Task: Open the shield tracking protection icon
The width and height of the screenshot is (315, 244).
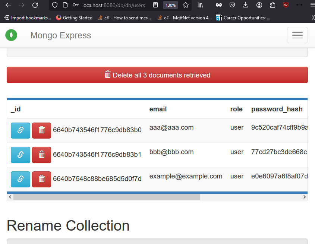Action: click(55, 5)
